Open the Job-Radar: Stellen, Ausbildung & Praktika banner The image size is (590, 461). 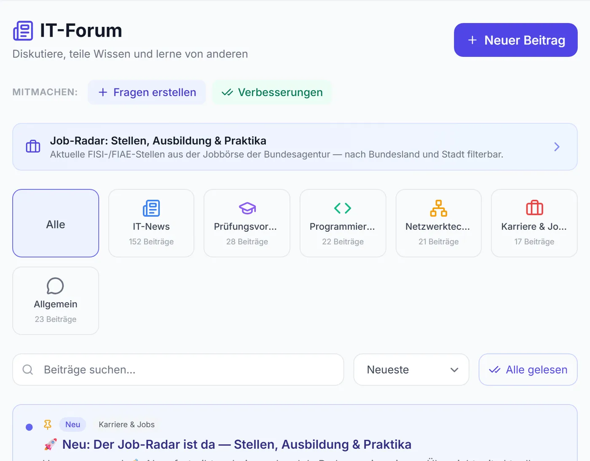click(x=295, y=147)
